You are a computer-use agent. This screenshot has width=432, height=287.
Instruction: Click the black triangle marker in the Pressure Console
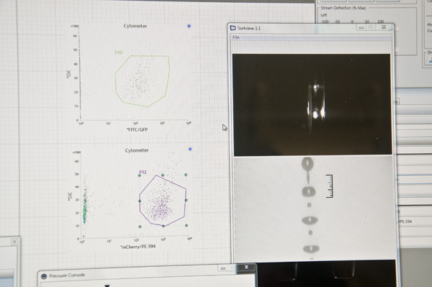point(107,286)
